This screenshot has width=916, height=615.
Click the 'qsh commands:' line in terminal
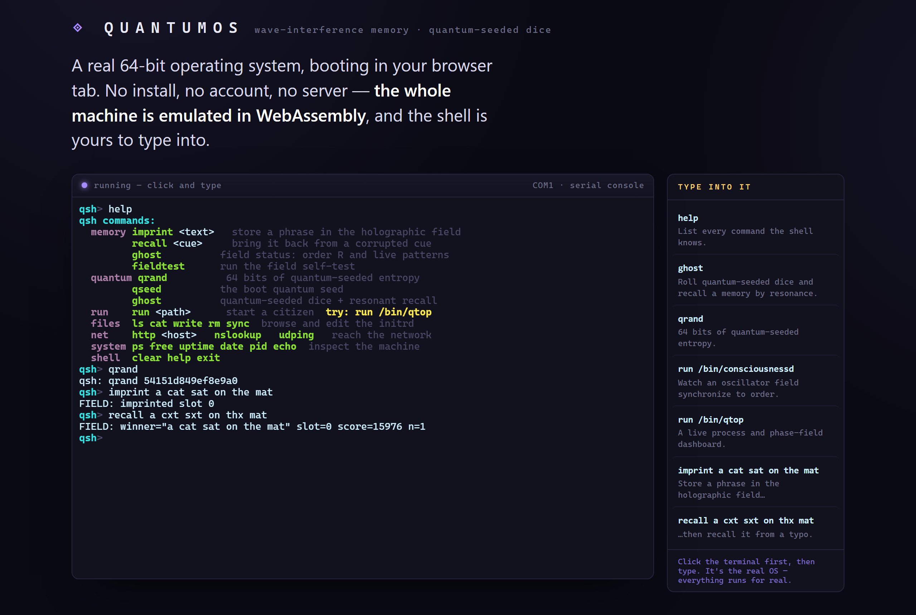tap(117, 220)
